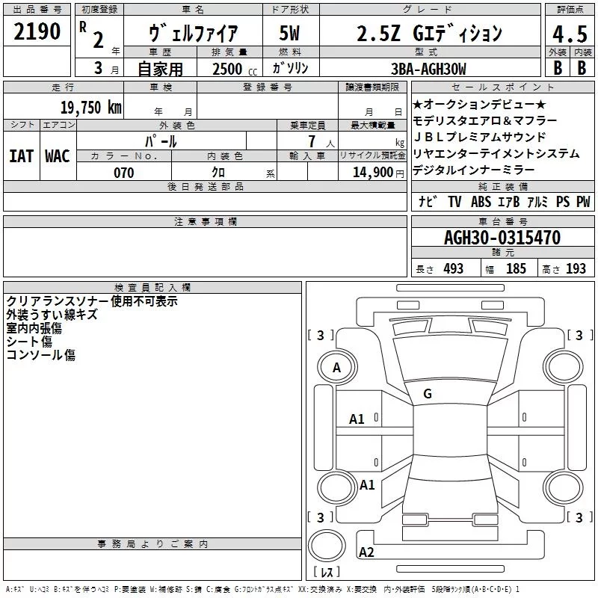Click equipment item TV
The image size is (598, 598).
[454, 201]
